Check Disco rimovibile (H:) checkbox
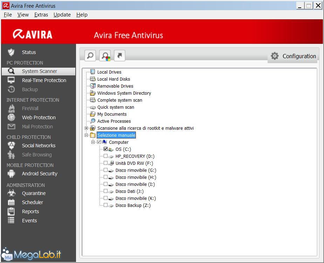 [105, 177]
